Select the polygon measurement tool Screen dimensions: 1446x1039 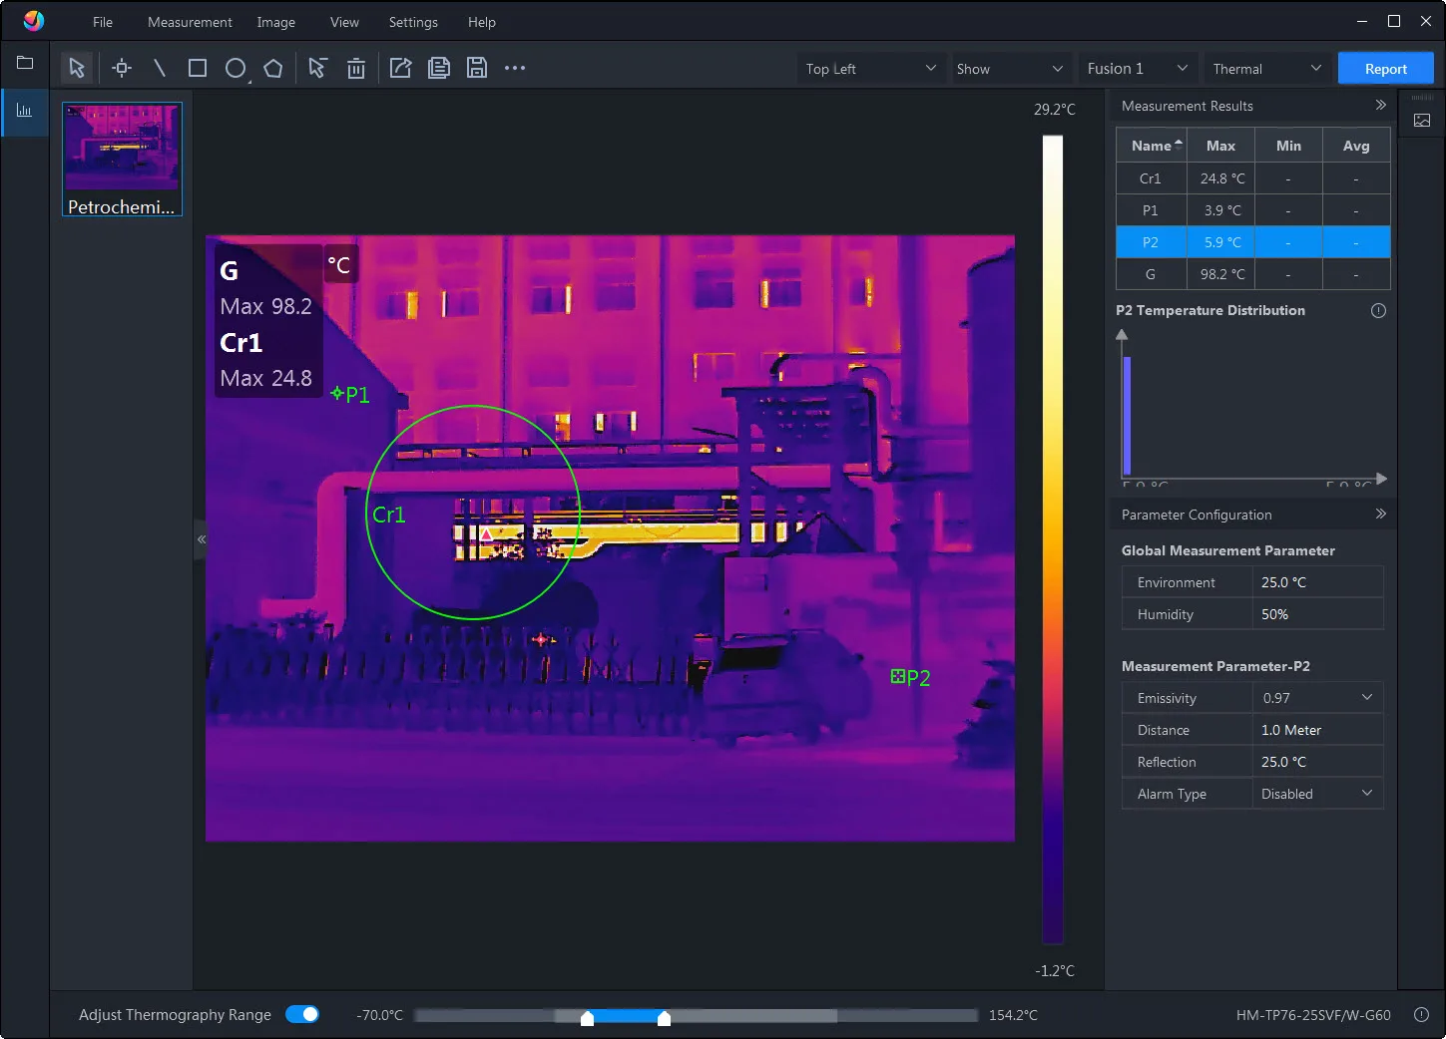click(x=273, y=68)
